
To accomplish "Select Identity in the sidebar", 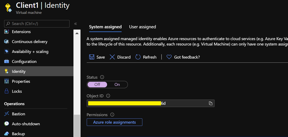I will point(37,71).
